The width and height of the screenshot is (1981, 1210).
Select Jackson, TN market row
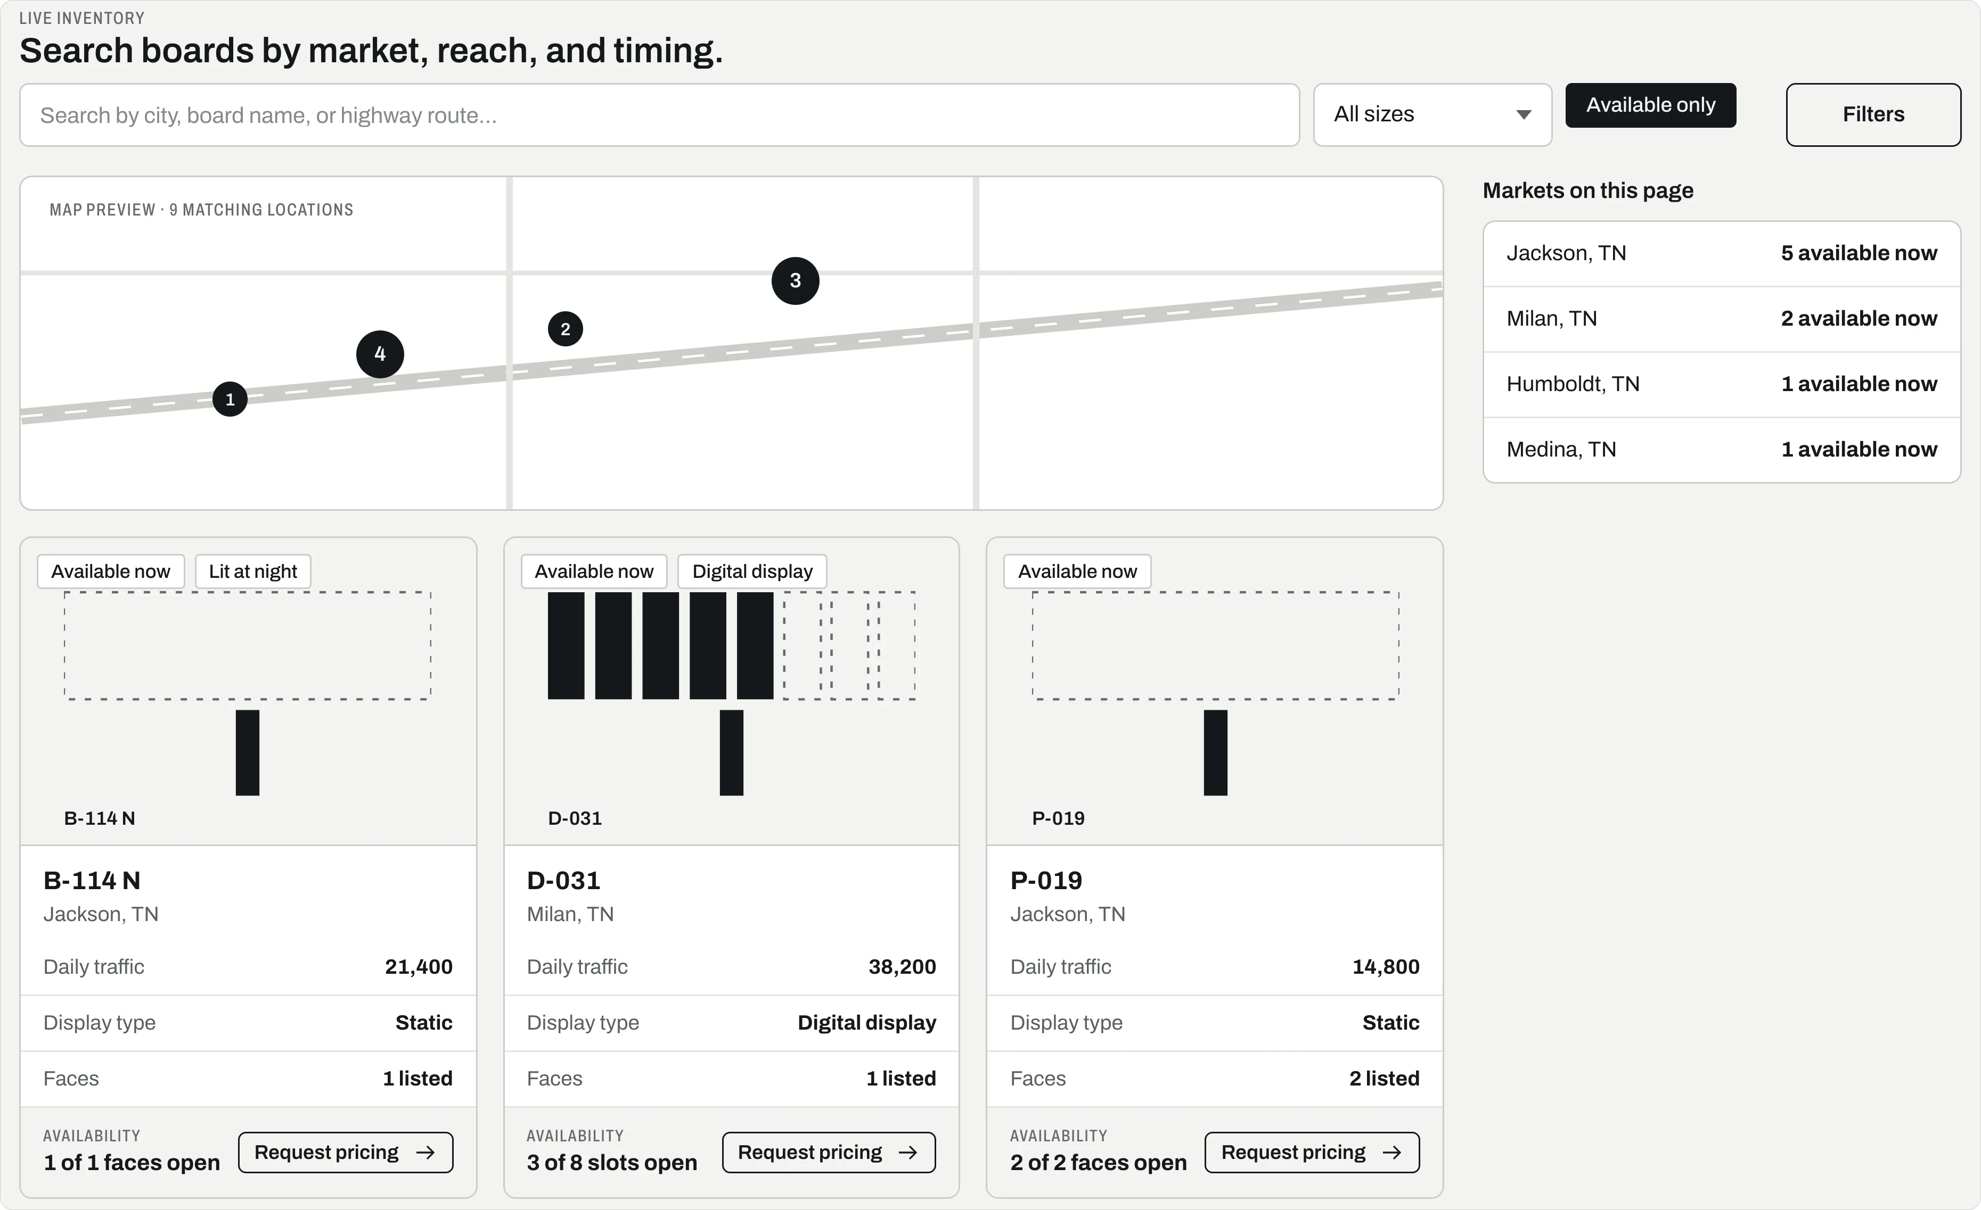pos(1721,254)
